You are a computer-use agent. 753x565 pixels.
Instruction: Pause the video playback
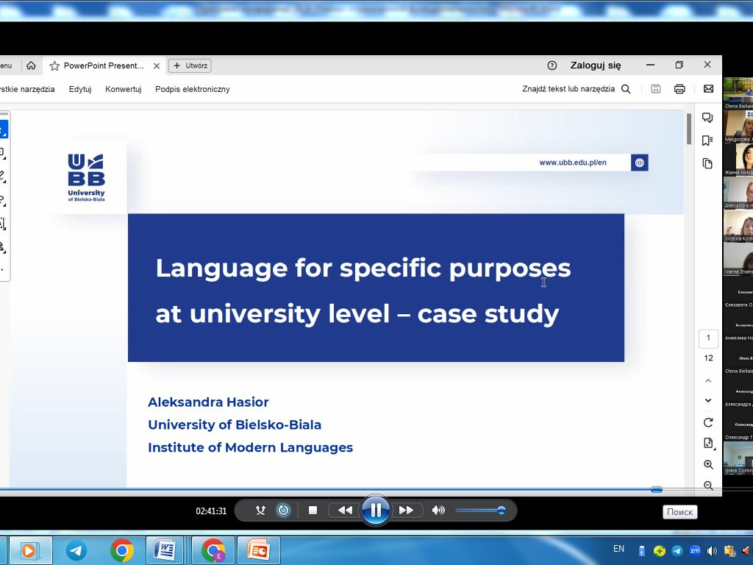tap(376, 511)
